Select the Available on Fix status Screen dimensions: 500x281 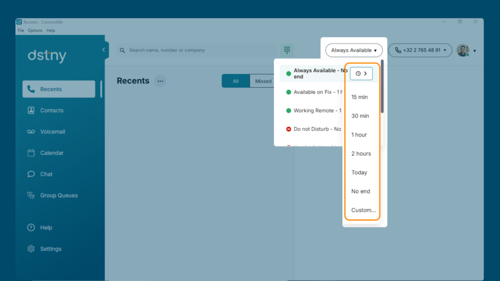coord(313,92)
